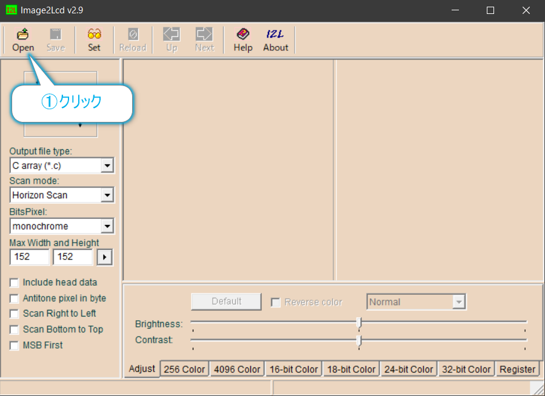Click the Save toolbar icon
The image size is (545, 396).
tap(55, 39)
